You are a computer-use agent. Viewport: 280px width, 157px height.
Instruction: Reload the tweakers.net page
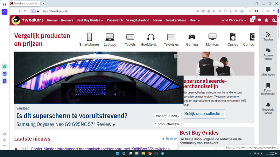pos(25,11)
